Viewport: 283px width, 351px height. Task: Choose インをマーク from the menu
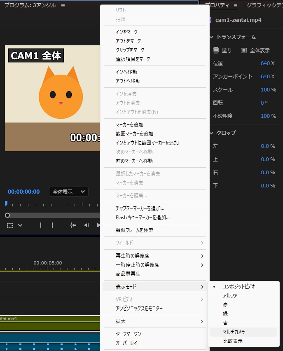155,32
